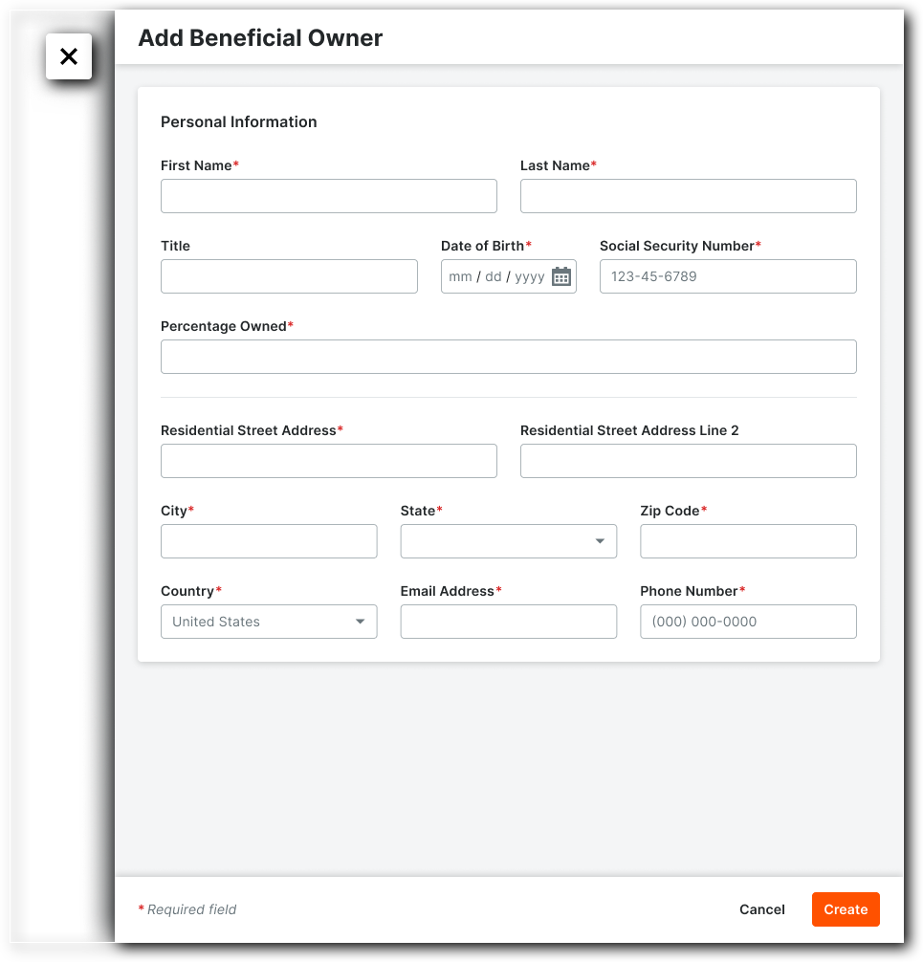Click the Cancel button
The image size is (923, 962).
761,909
